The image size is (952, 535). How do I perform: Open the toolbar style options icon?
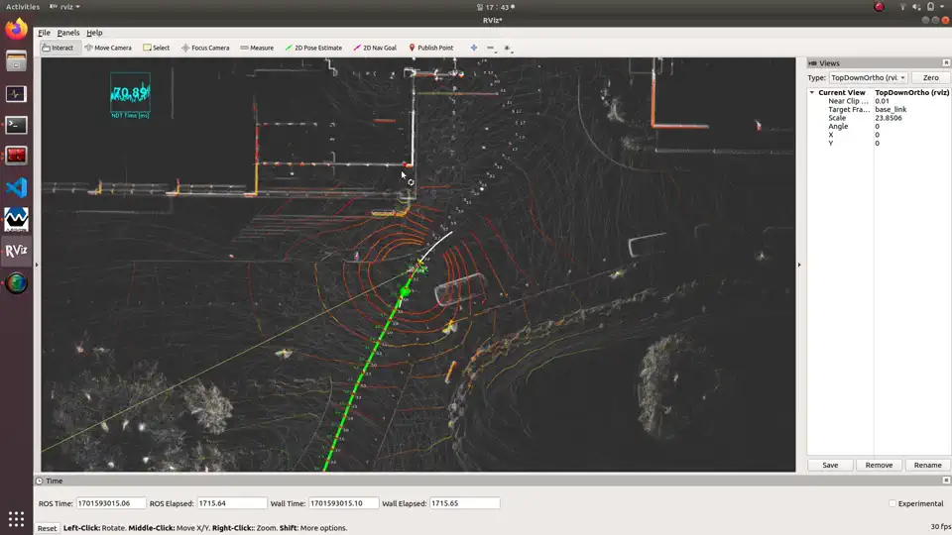[x=508, y=48]
